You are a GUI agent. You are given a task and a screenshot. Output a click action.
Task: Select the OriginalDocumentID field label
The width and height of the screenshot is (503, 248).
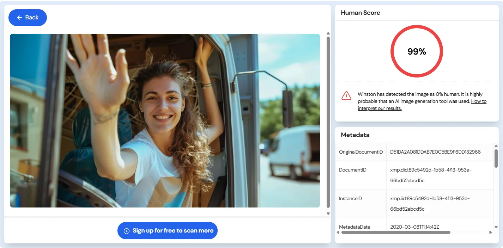pos(361,152)
